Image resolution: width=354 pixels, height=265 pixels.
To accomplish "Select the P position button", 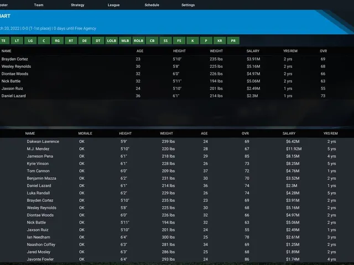I will (206, 41).
